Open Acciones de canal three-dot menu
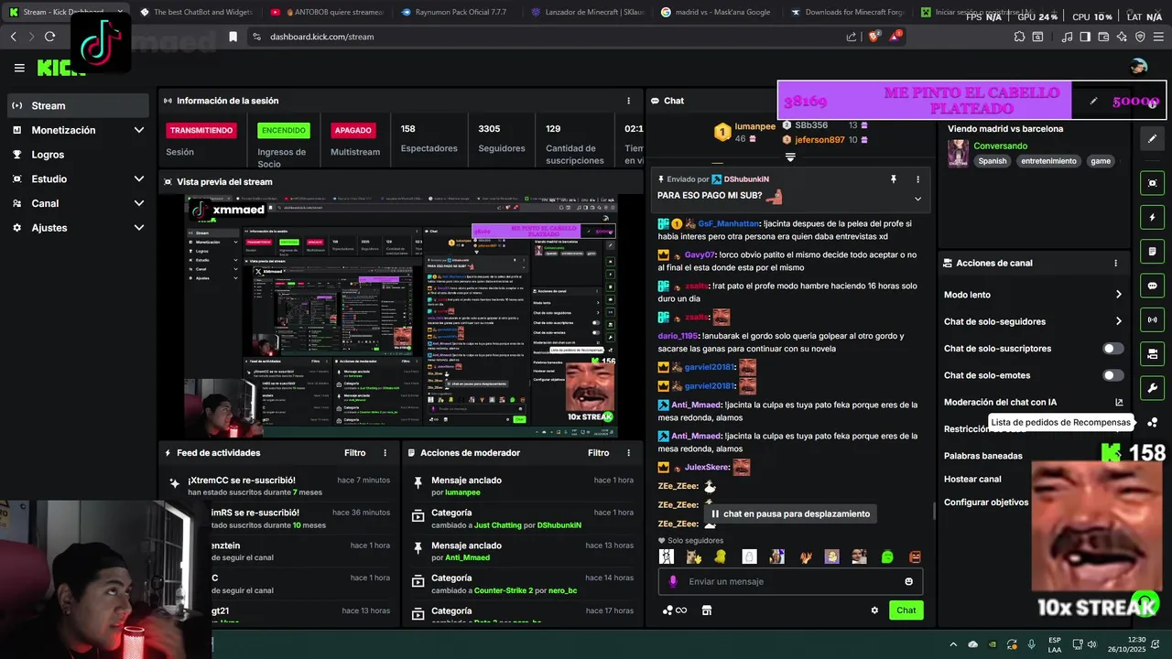This screenshot has width=1172, height=659. pos(1115,263)
